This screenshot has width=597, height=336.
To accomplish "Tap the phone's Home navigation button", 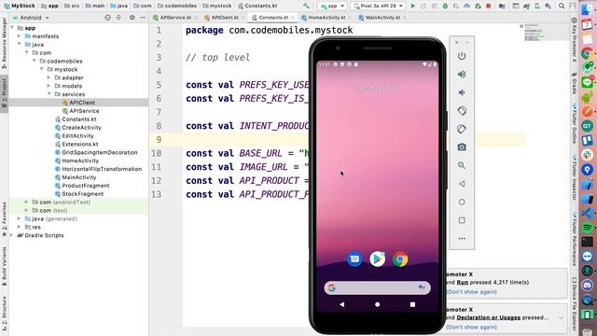I will [377, 304].
